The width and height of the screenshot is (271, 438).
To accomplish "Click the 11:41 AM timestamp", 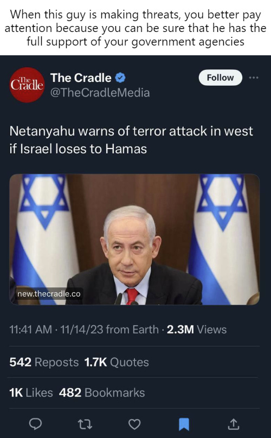I will point(31,330).
